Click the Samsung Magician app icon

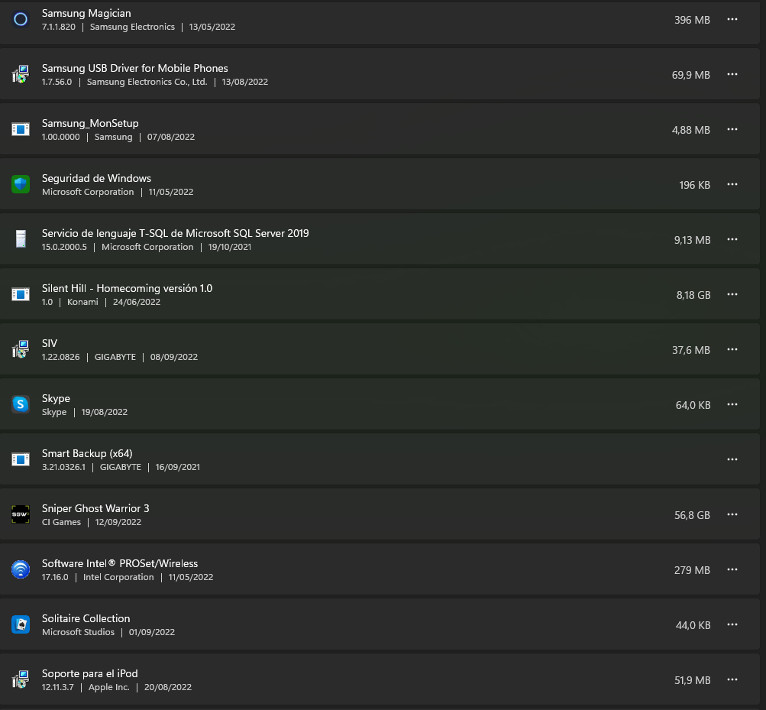(21, 20)
